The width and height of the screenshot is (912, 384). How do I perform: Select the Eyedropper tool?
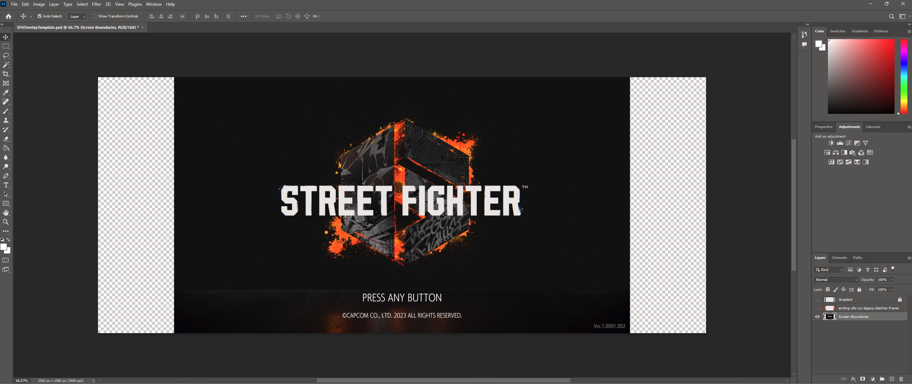click(x=6, y=92)
